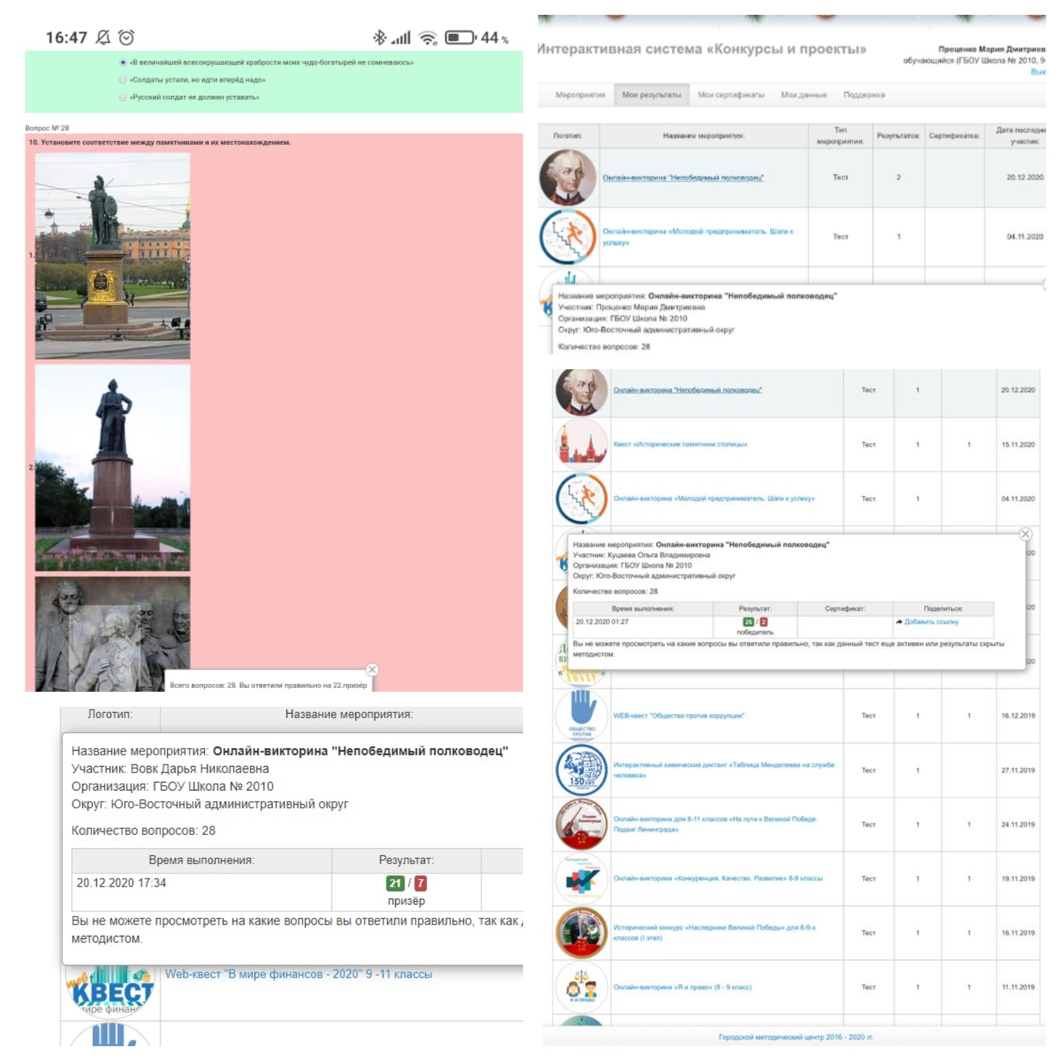
Task: Open the Квест «Исторические памятники столицы» link
Action: (x=680, y=443)
